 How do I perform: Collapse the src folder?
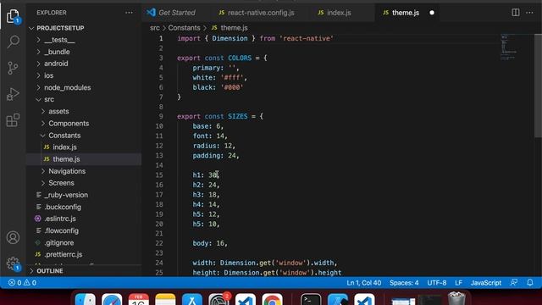click(49, 99)
